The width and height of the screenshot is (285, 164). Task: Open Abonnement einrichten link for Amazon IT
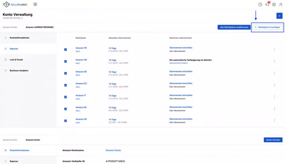point(181,95)
